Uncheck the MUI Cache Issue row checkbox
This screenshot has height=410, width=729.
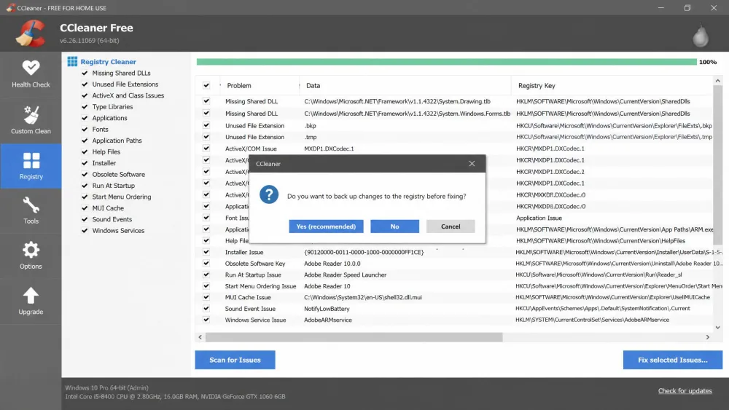[206, 297]
